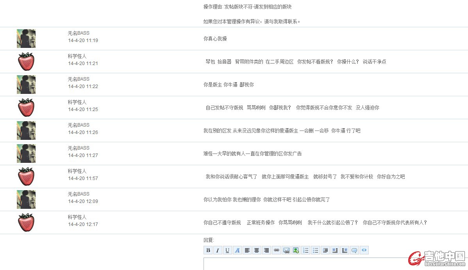Insert a numbered list

click(x=305, y=251)
